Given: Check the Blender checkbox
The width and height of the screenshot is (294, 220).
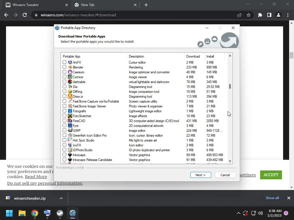Looking at the screenshot, I should click(64, 67).
